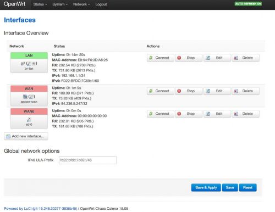Click the pppoe-wan tunnel icon in WAN box
This screenshot has height=212, width=275.
coord(25,97)
